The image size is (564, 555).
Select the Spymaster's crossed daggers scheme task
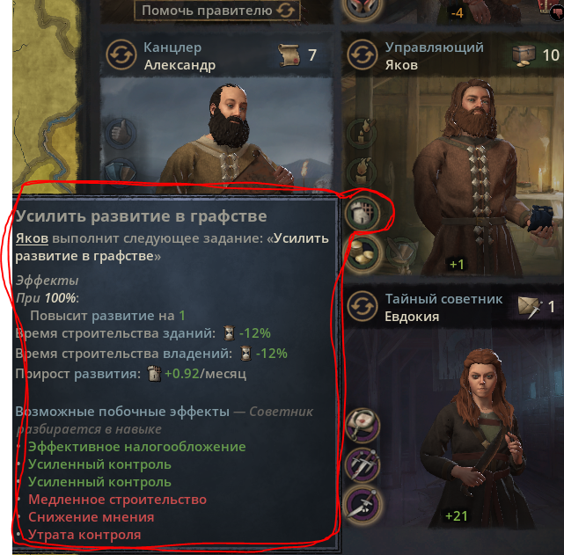click(363, 464)
